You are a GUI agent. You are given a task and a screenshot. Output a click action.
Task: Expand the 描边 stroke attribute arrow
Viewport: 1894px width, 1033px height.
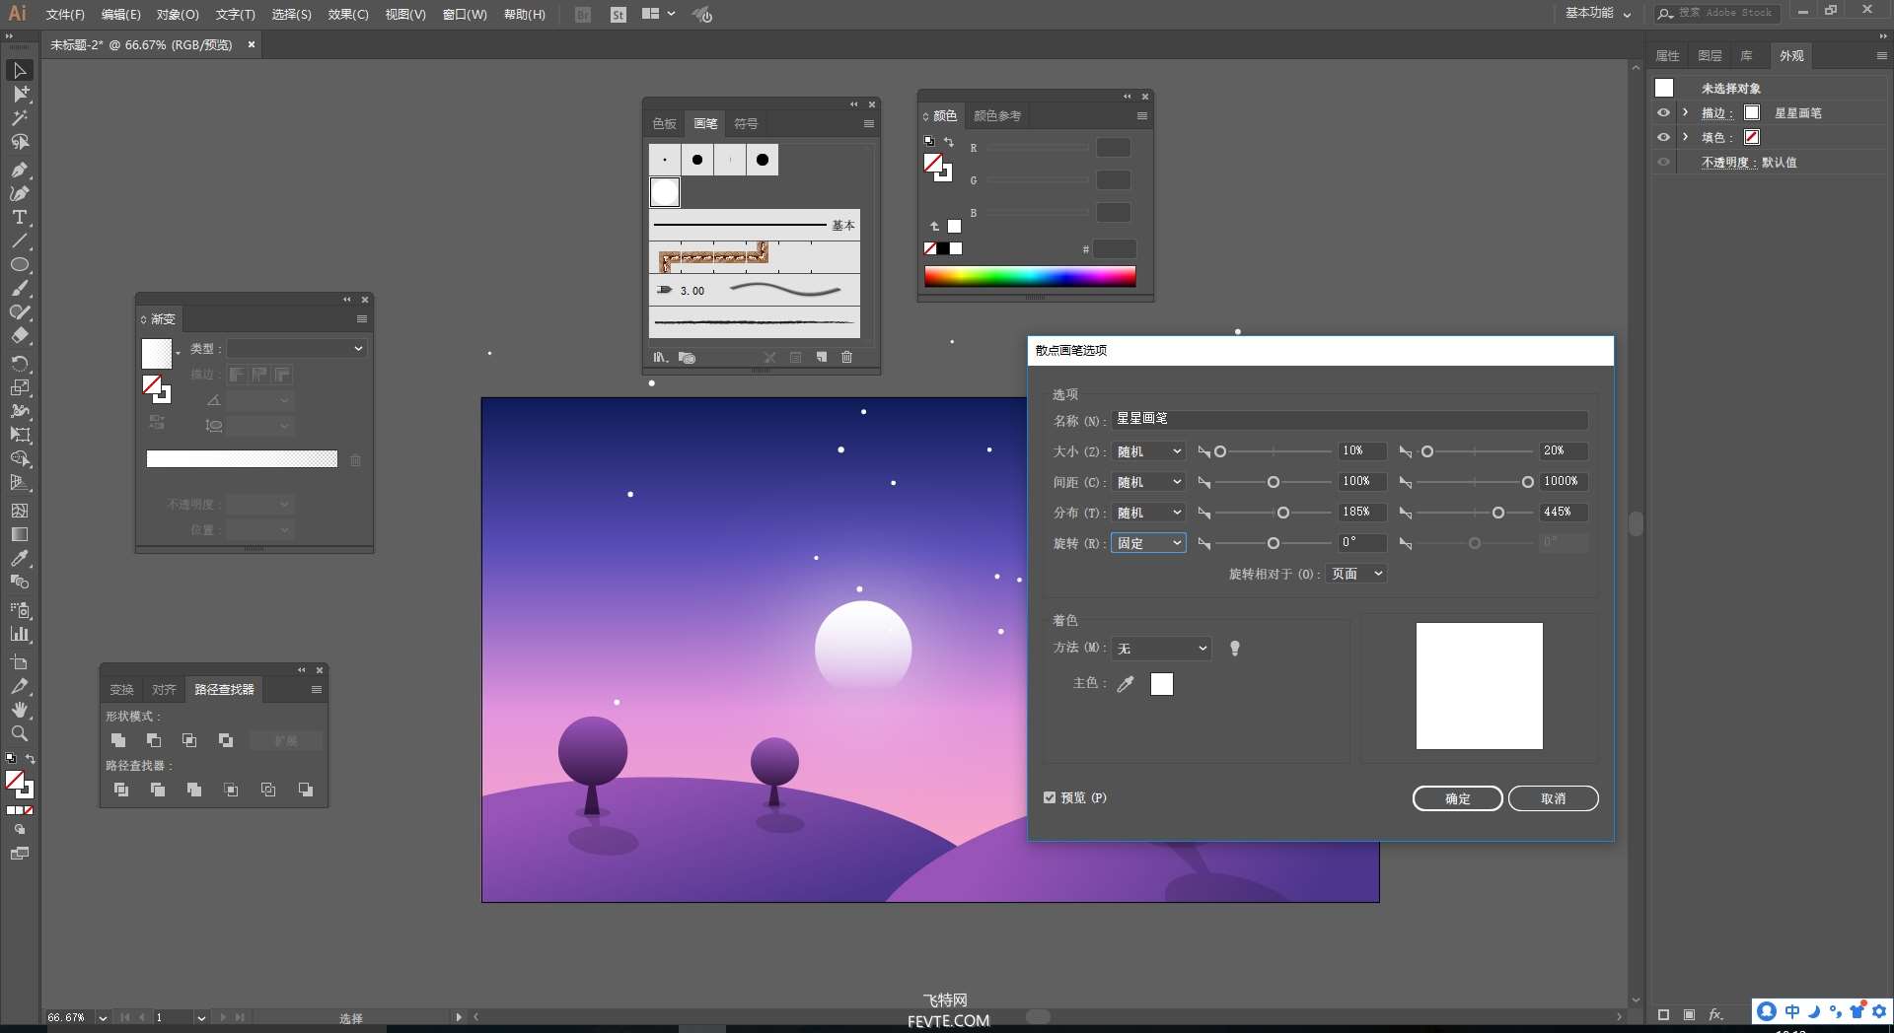[x=1686, y=113]
